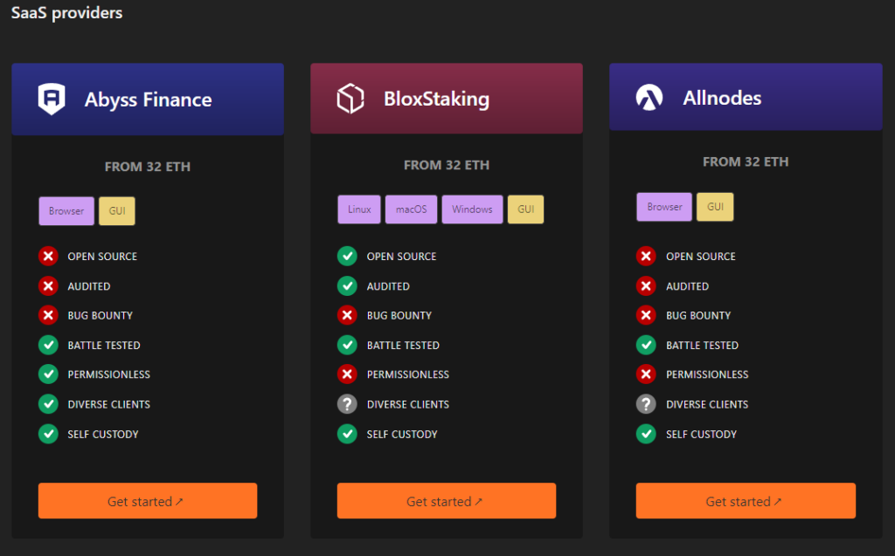Click FROM 32 ETH on Abyss Finance card
This screenshot has width=895, height=556.
click(147, 167)
